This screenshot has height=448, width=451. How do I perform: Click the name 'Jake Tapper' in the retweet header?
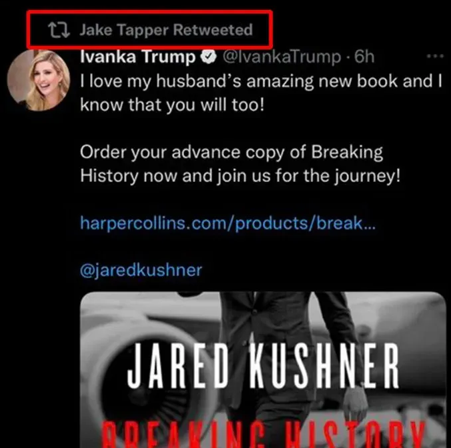[124, 30]
